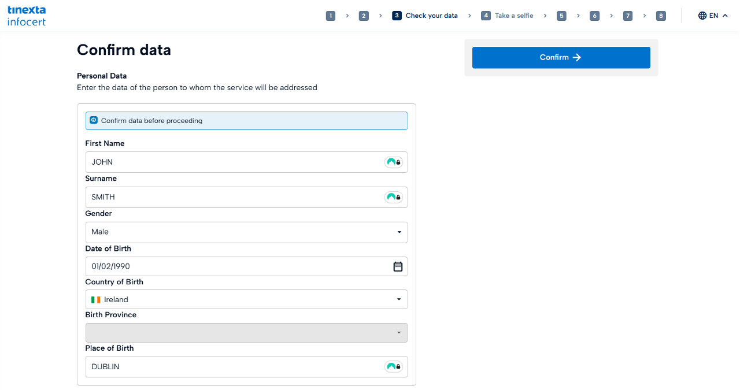
Task: Click the info icon in confirm data banner
Action: 94,120
